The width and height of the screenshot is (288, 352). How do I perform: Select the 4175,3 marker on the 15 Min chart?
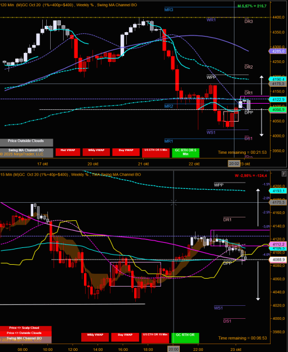[x=278, y=203]
